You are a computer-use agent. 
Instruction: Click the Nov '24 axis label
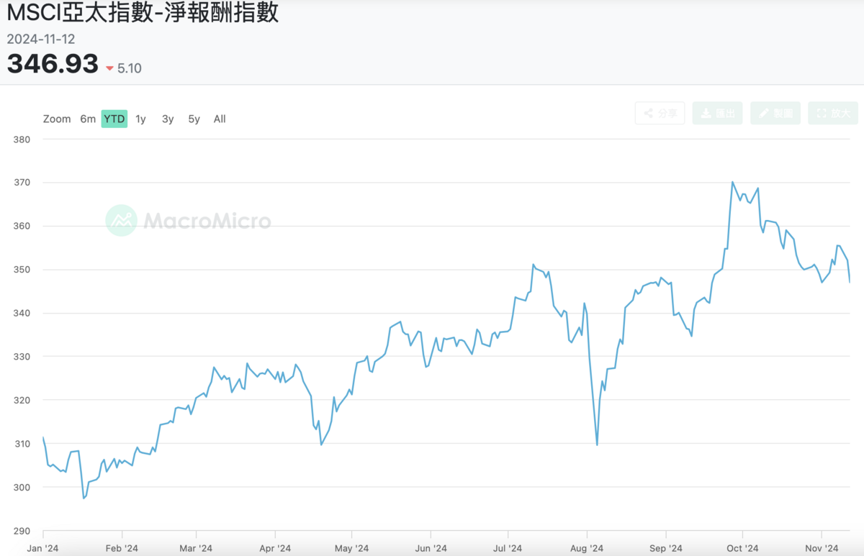click(x=822, y=548)
